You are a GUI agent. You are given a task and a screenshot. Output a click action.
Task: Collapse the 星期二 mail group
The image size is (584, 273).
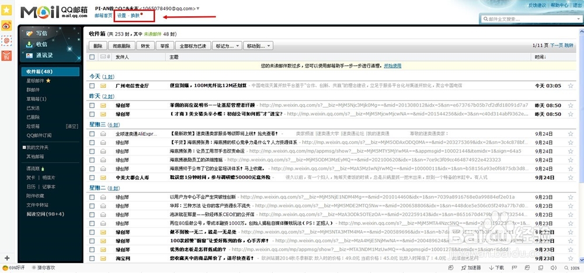click(98, 188)
